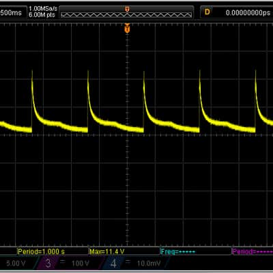Image resolution: width=273 pixels, height=273 pixels.
Task: Select the Max=11.4 V measurement
Action: click(107, 252)
